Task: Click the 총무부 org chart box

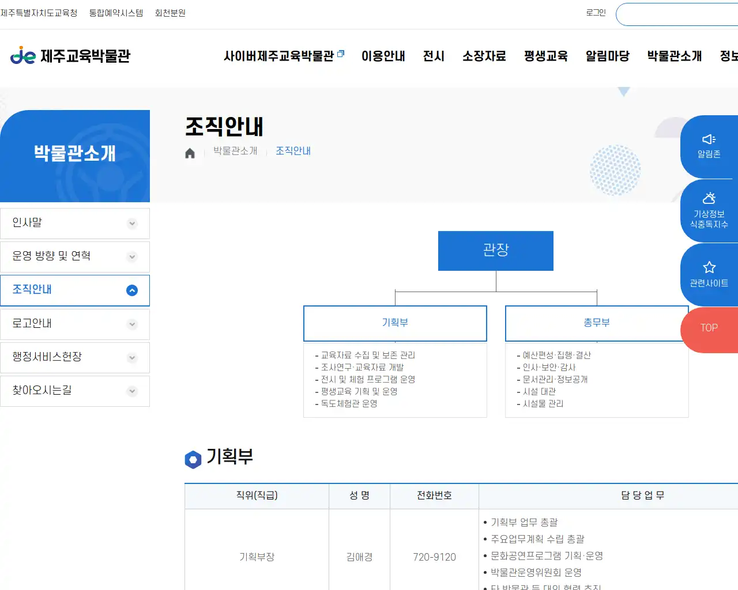Action: point(597,323)
